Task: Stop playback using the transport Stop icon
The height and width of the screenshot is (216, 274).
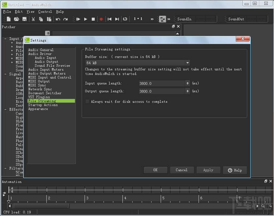Action: point(93,19)
